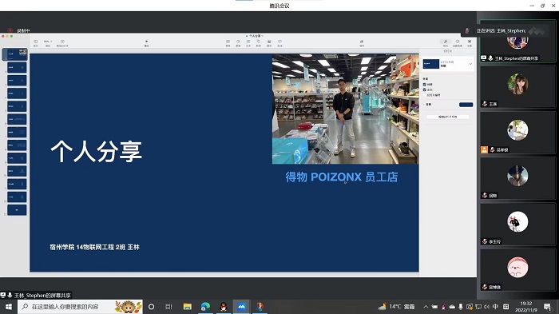This screenshot has width=559, height=314.
Task: Open the slide layout dropdown chevron
Action: (470, 64)
